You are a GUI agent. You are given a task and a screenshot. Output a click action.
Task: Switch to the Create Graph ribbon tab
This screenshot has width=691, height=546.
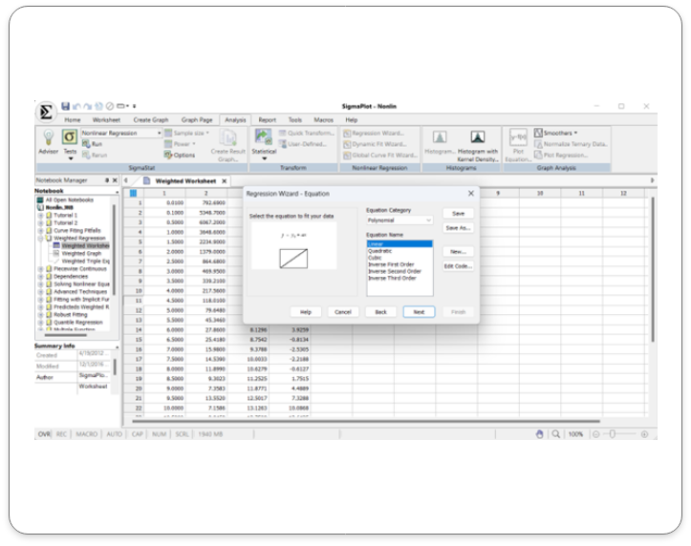pyautogui.click(x=150, y=120)
